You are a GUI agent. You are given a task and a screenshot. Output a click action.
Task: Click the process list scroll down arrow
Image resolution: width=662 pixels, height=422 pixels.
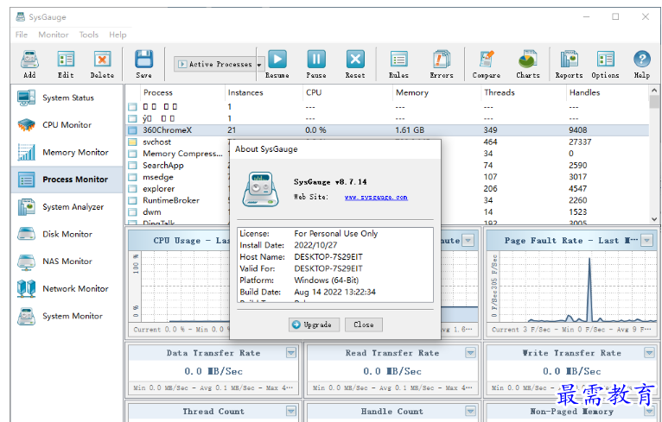(x=654, y=219)
